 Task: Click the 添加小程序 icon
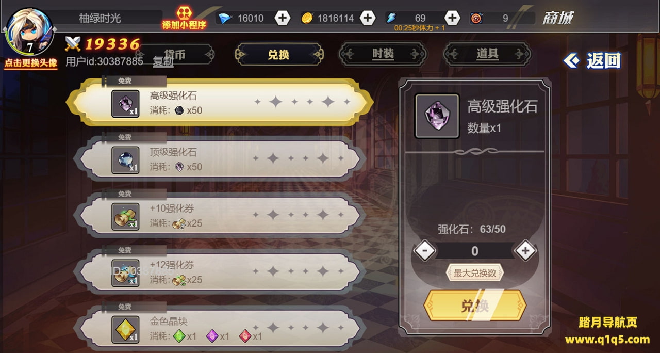click(184, 18)
